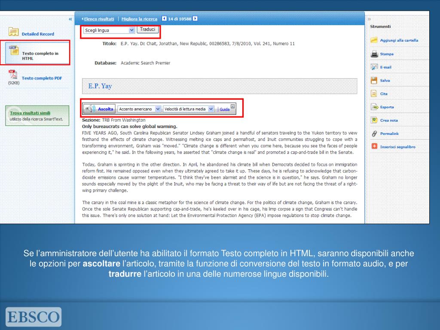Click Trova risultati simili link
This screenshot has width=440, height=330.
tap(30, 113)
